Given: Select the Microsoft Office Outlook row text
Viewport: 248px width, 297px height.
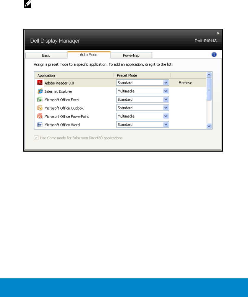Looking at the screenshot, I should pos(64,108).
